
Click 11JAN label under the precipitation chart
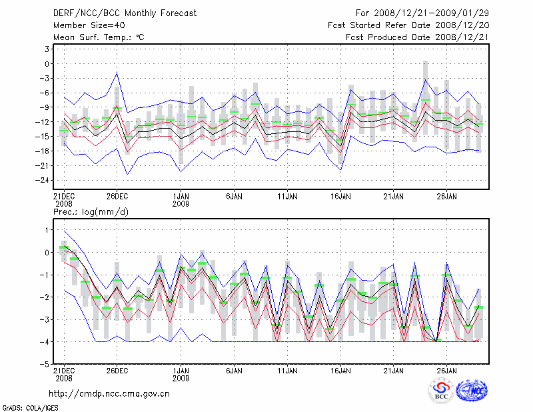tap(287, 370)
